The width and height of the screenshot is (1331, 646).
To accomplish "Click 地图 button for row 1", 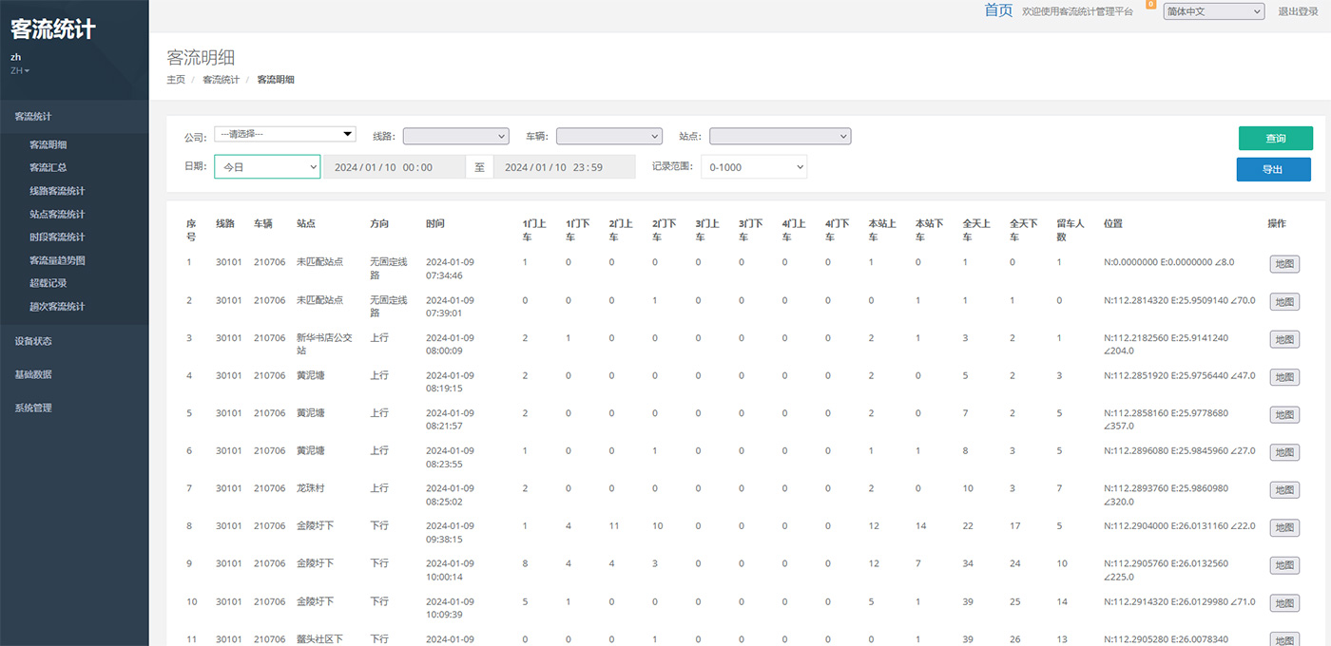I will [1283, 264].
